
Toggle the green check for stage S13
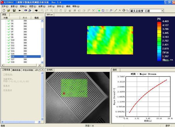9,48
